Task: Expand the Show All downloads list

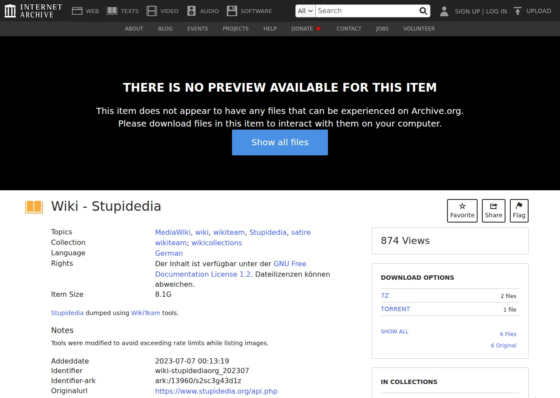Action: point(395,332)
